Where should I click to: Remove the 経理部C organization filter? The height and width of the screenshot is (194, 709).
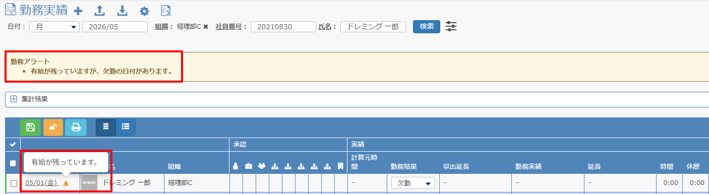tap(206, 27)
